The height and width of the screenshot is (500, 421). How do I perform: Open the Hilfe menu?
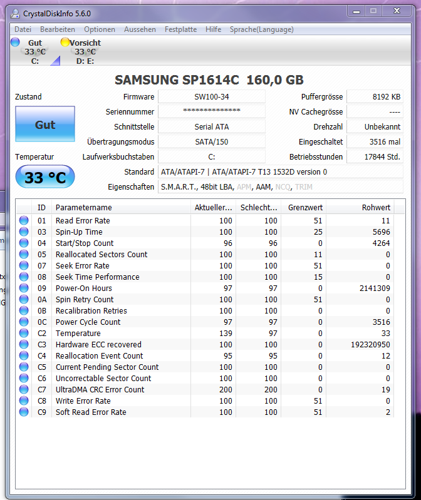click(213, 29)
